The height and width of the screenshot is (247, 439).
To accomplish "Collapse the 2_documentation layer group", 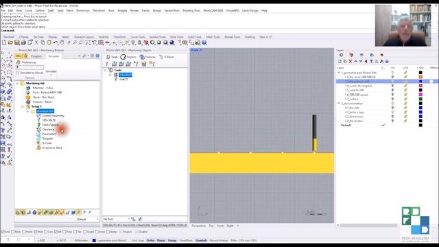I will point(339,104).
